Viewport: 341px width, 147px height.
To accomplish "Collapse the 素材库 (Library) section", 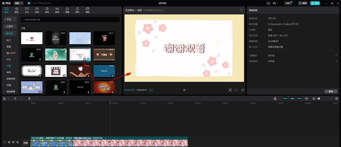I will (10, 33).
